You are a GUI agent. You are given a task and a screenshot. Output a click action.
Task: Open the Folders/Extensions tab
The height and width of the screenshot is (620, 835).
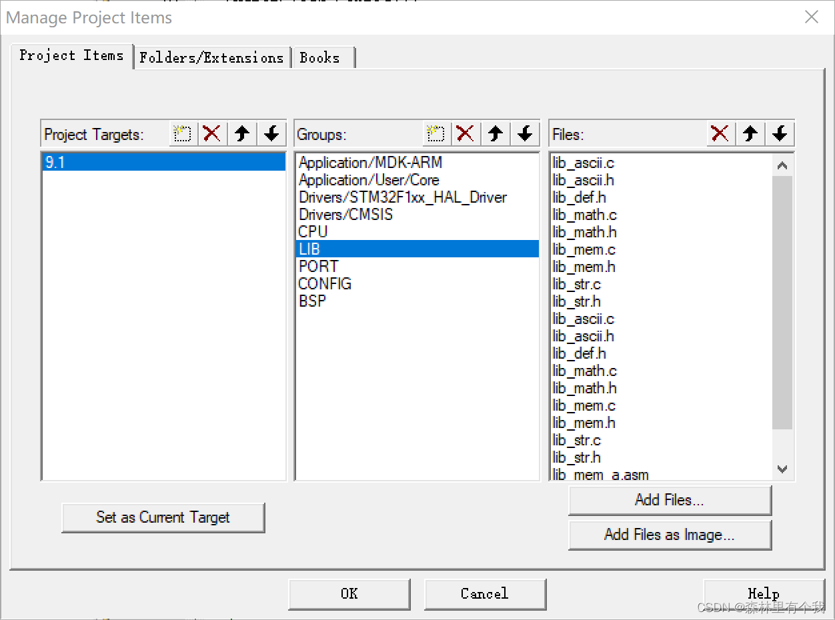(212, 57)
